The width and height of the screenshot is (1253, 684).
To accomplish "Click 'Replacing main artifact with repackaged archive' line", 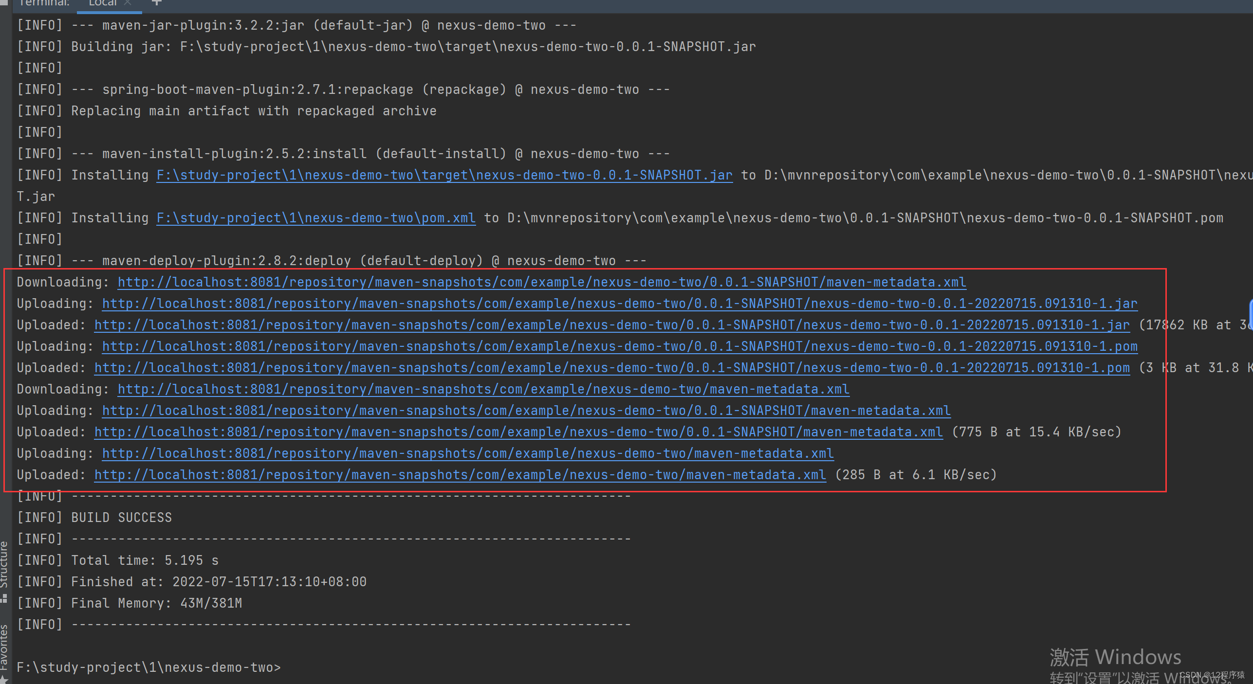I will coord(226,111).
